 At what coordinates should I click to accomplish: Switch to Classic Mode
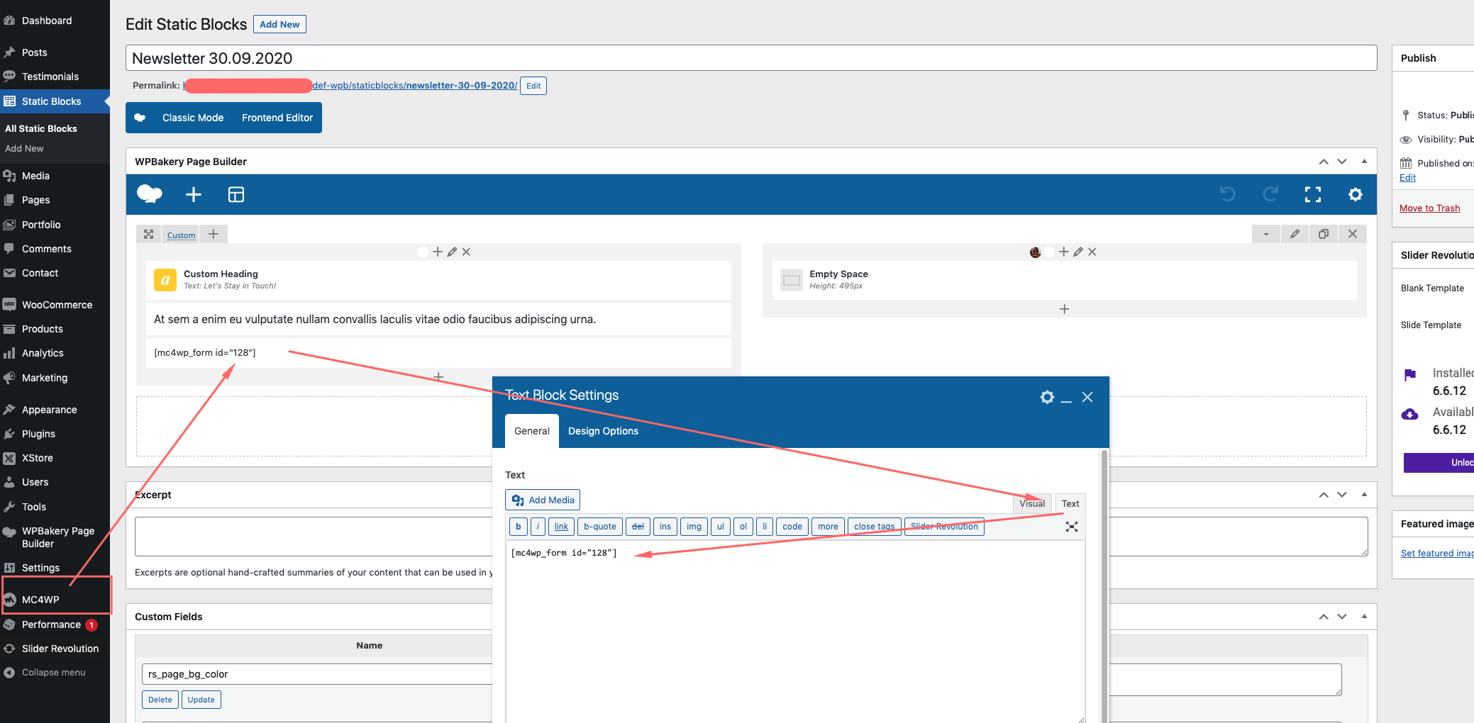click(193, 118)
